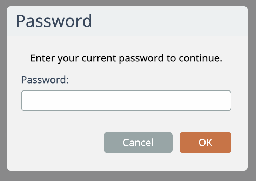Click the Password dialog title text
Image resolution: width=256 pixels, height=181 pixels.
coord(54,21)
